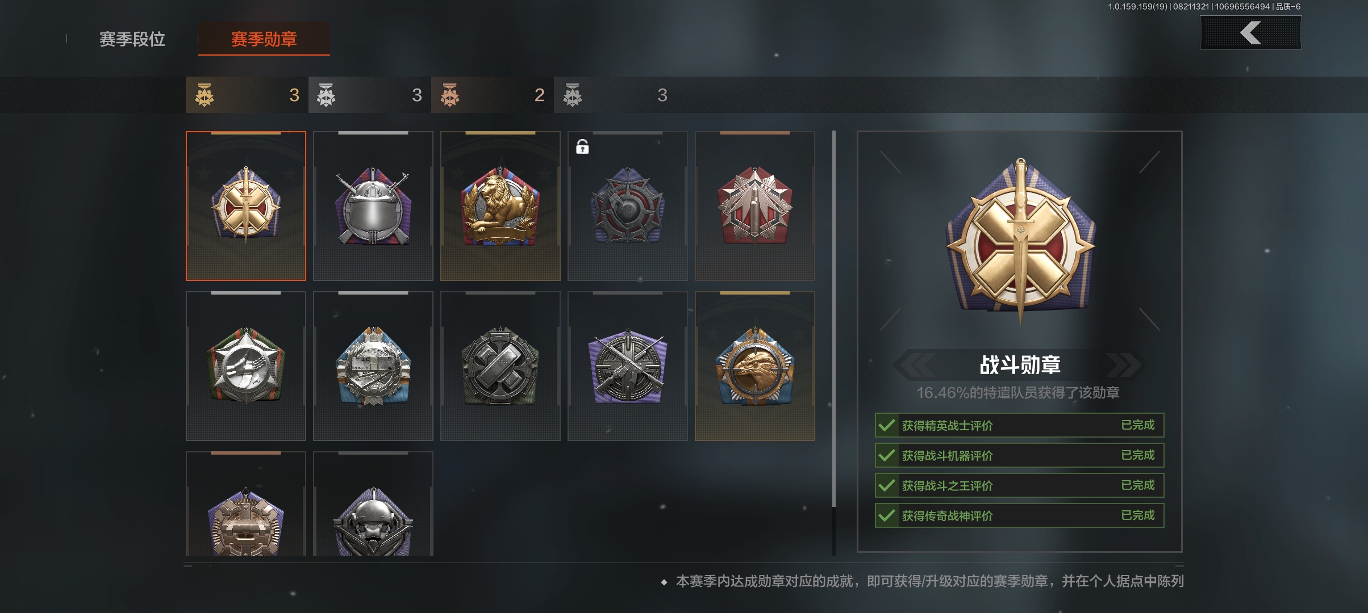The width and height of the screenshot is (1368, 613).
Task: Select the silver helmet with crossed rifles medal
Action: coord(373,206)
